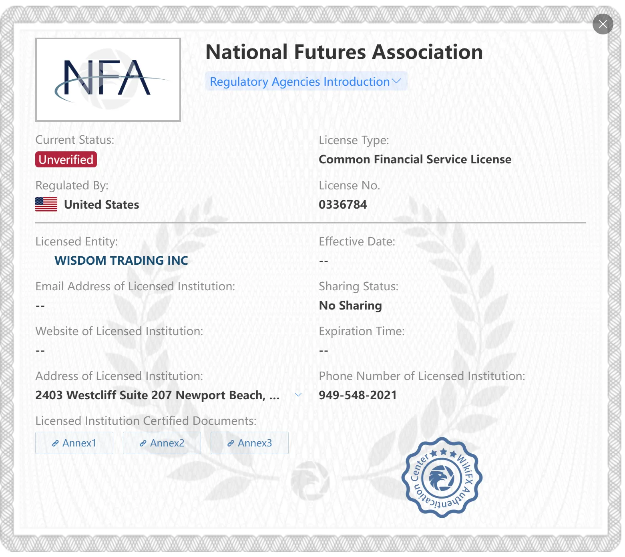This screenshot has width=625, height=557.
Task: Click the NFA logo image
Action: pos(108,80)
